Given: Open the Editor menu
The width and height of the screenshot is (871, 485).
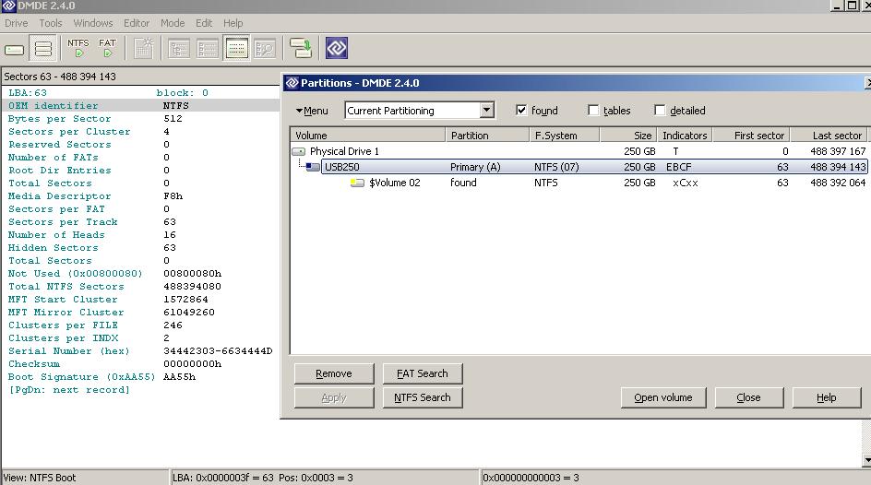Looking at the screenshot, I should pyautogui.click(x=137, y=23).
